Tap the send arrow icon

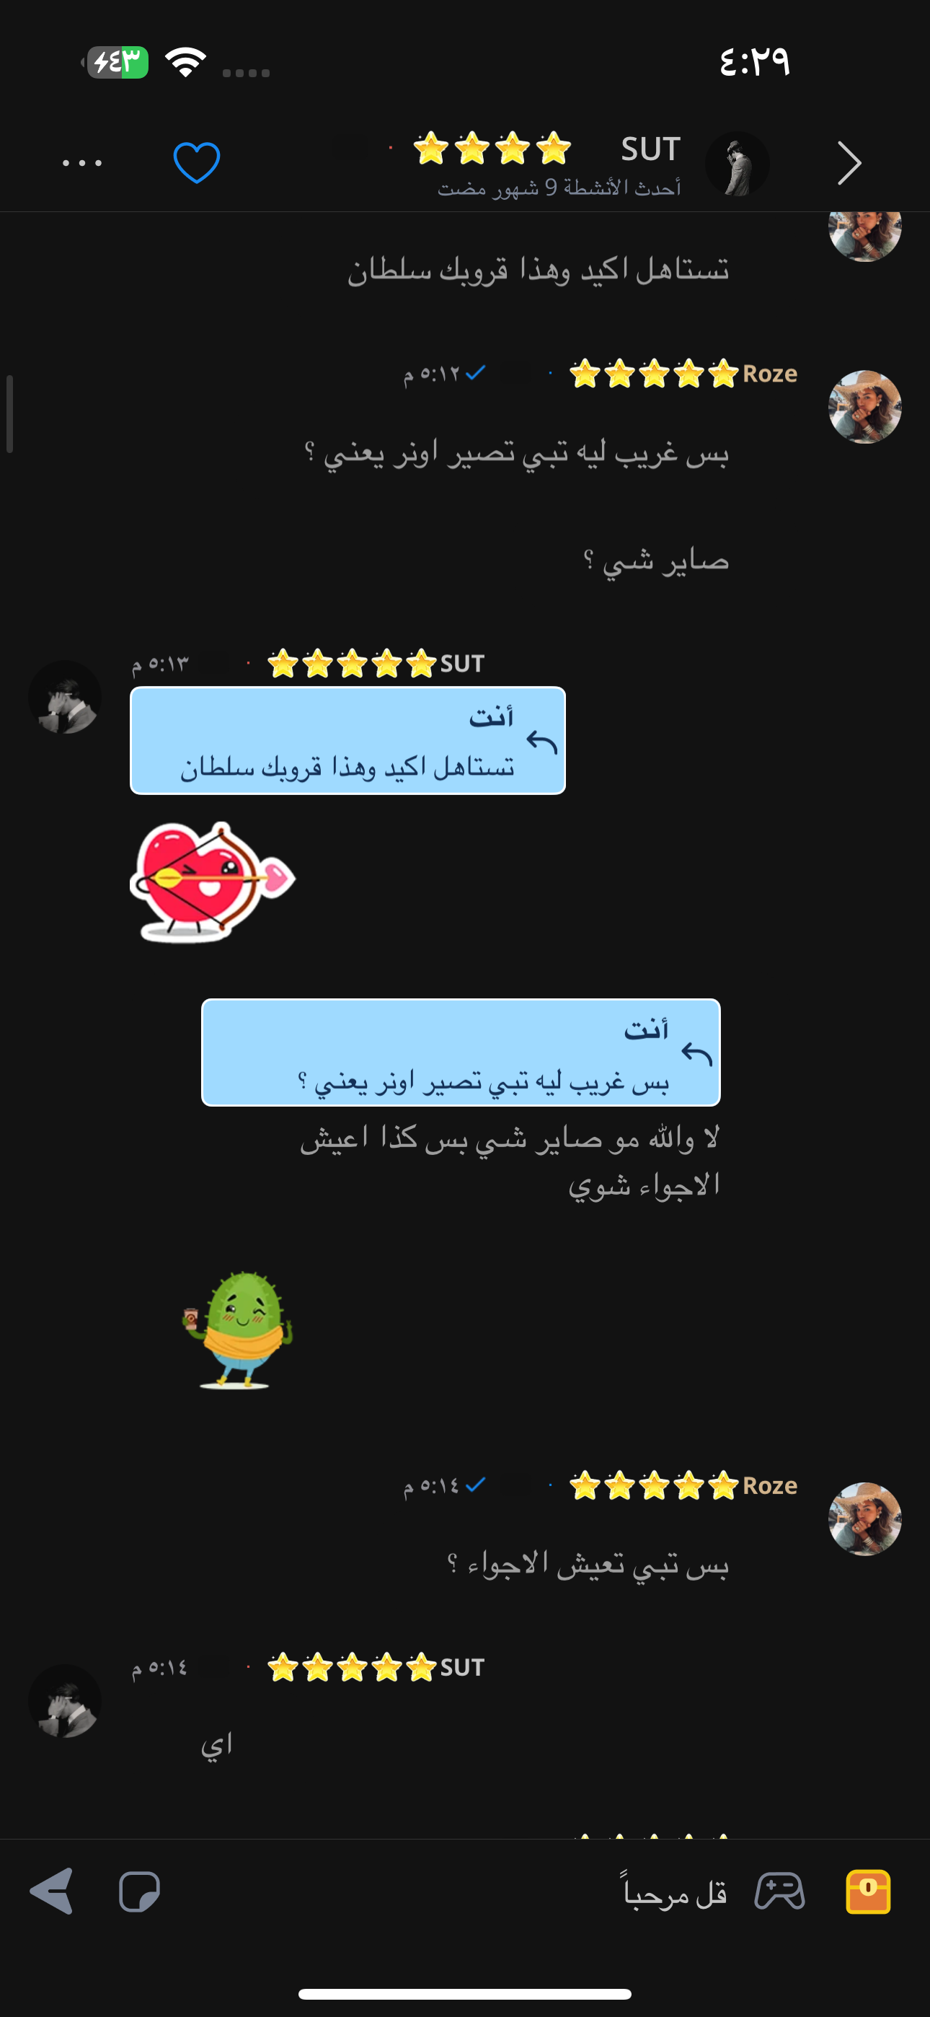[x=53, y=1891]
